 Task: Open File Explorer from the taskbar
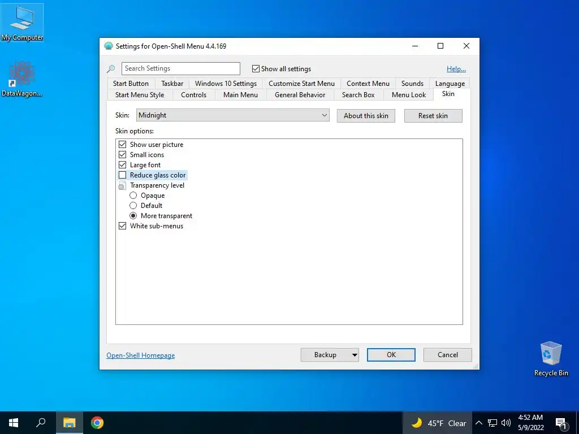pyautogui.click(x=69, y=423)
